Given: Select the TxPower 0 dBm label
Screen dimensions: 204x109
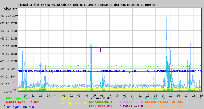Looking at the screenshot, I should tap(100, 98).
